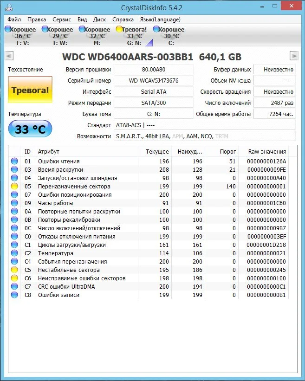Close the CrystalDiskInfo window
The width and height of the screenshot is (305, 381).
[292, 6]
